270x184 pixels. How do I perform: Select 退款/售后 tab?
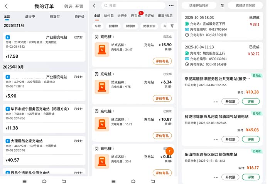pos(165,16)
